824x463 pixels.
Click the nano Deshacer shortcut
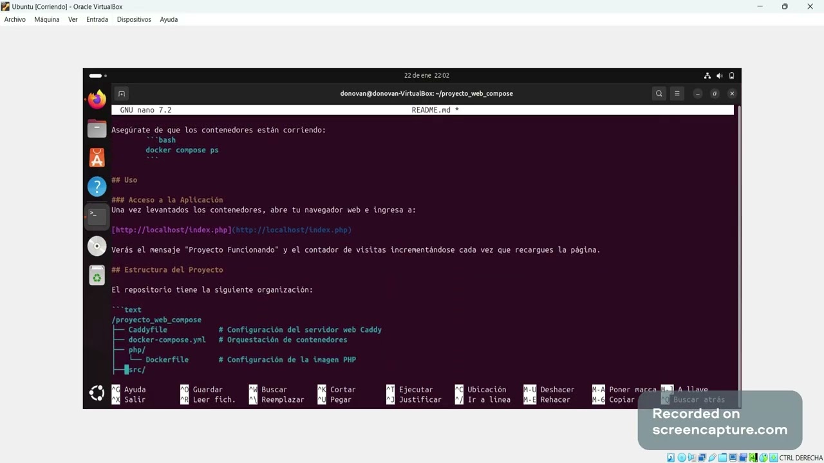point(549,390)
